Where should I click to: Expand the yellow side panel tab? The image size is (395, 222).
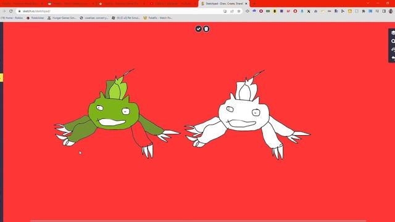(1, 78)
